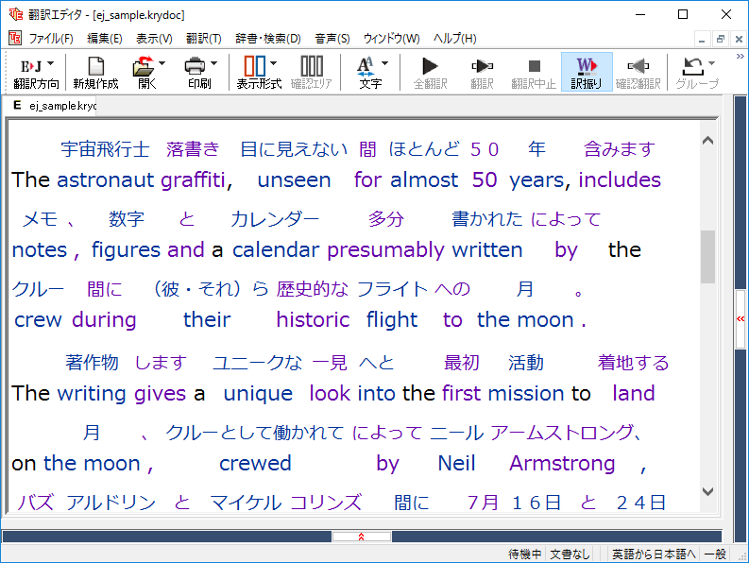
Task: Expand the bottom panel with red chevrons
Action: coord(361,537)
